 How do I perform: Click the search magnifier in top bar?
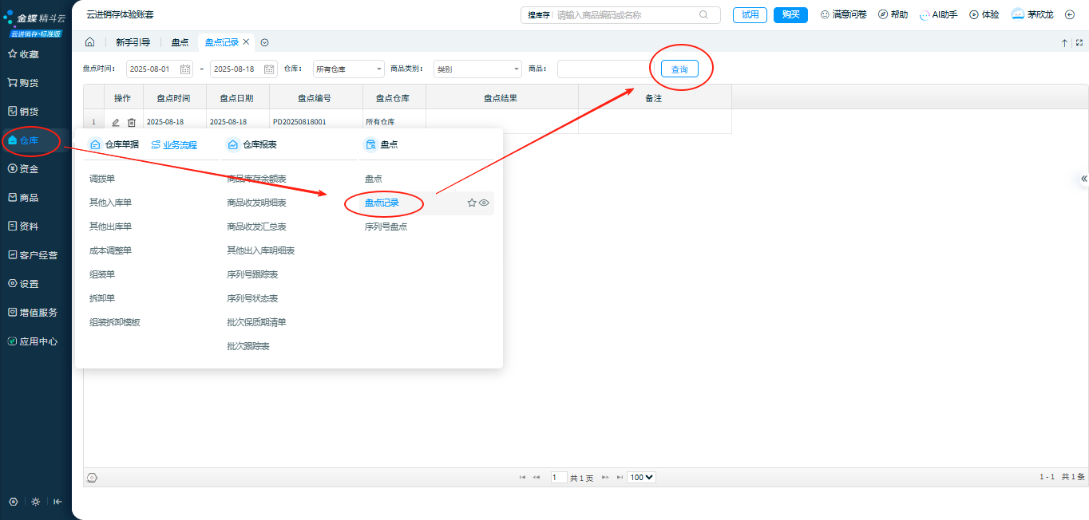pos(703,14)
